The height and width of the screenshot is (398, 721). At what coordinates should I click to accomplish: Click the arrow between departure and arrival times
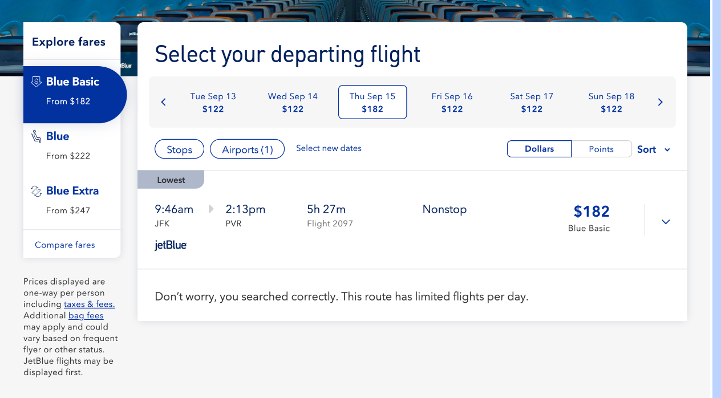tap(211, 209)
